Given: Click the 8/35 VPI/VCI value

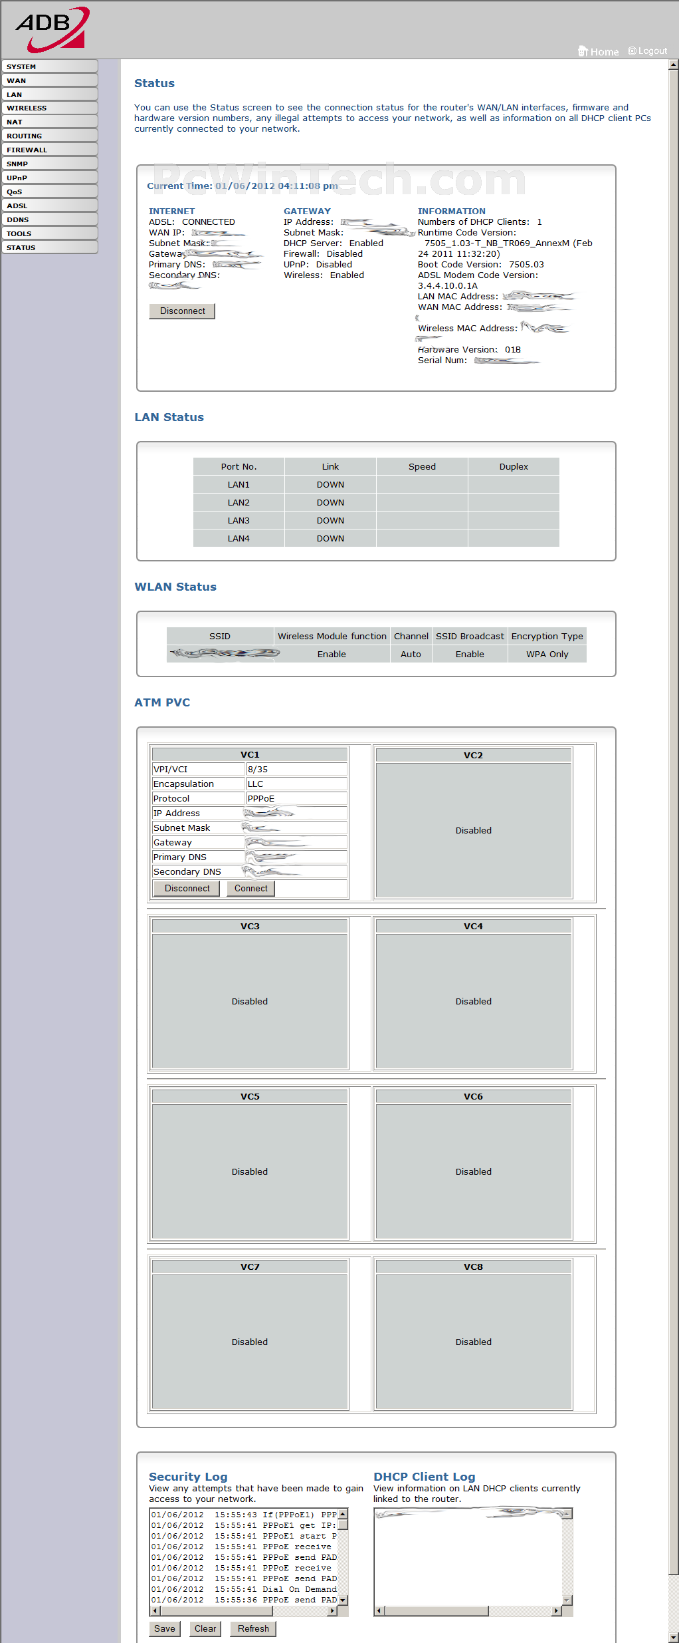Looking at the screenshot, I should click(x=296, y=770).
